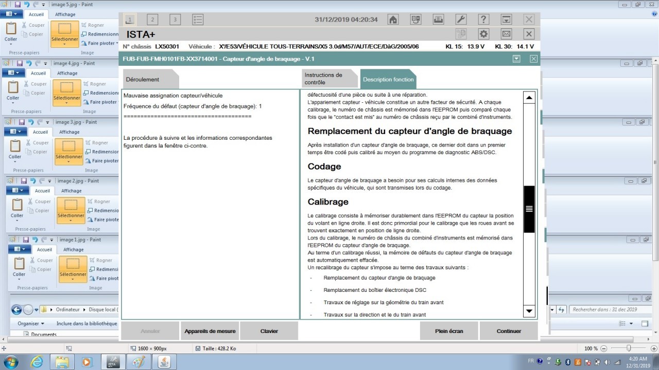Screen dimensions: 659x370
Task: Toggle Explorer preview pane icon
Action: pyautogui.click(x=645, y=324)
